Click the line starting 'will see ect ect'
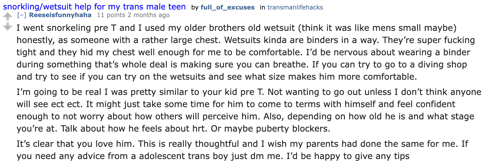 click(x=236, y=104)
